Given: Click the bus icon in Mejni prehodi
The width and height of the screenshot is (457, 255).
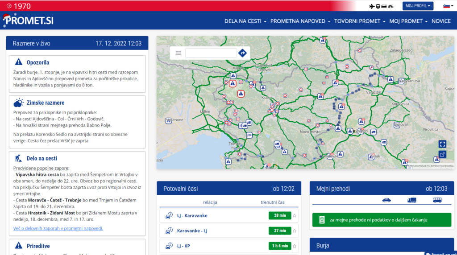Looking at the screenshot, I should coord(437,200).
